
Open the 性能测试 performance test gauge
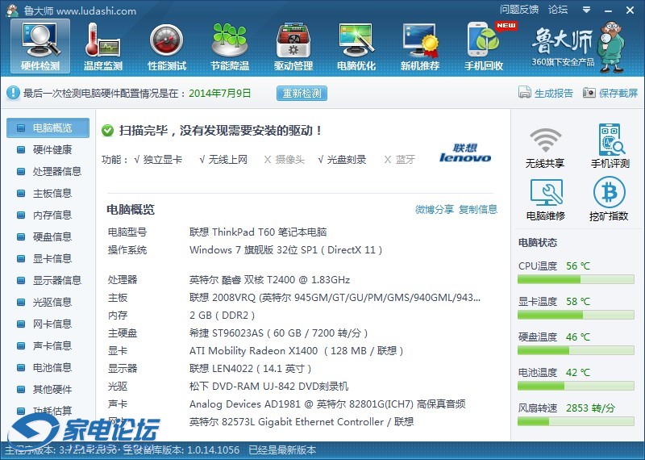167,45
